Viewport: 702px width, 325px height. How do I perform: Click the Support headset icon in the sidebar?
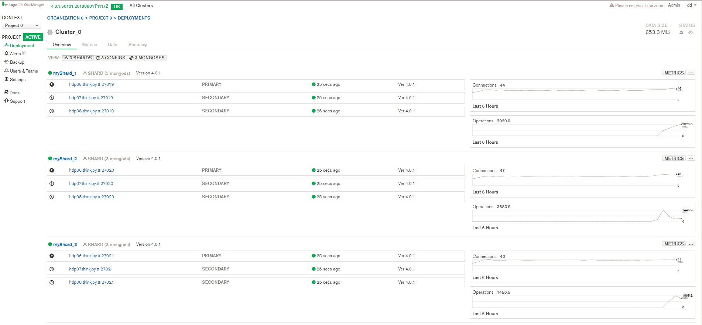pyautogui.click(x=6, y=101)
